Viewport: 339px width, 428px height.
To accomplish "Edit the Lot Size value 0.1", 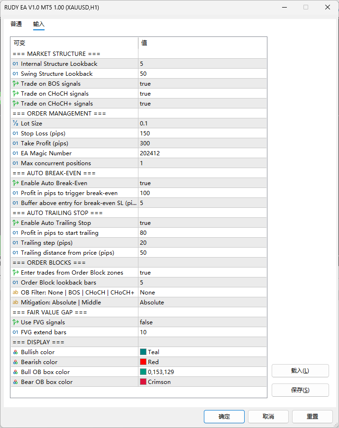I will point(202,124).
